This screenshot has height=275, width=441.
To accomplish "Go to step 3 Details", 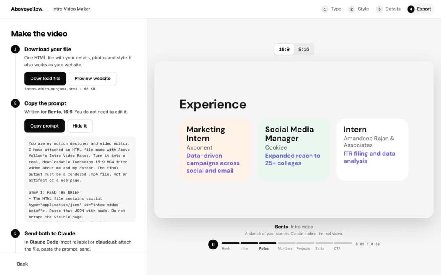I will 388,9.
